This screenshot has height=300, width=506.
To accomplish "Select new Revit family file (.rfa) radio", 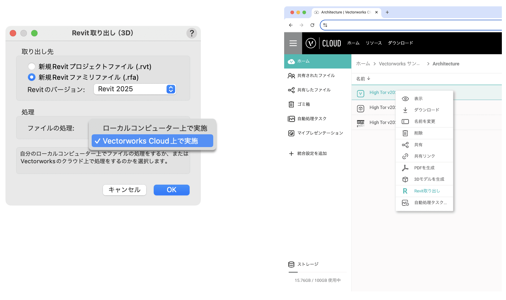I will coord(32,77).
